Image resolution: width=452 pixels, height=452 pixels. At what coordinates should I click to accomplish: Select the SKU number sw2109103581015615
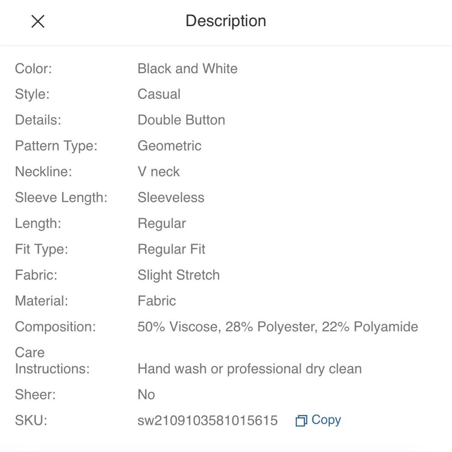tap(207, 421)
